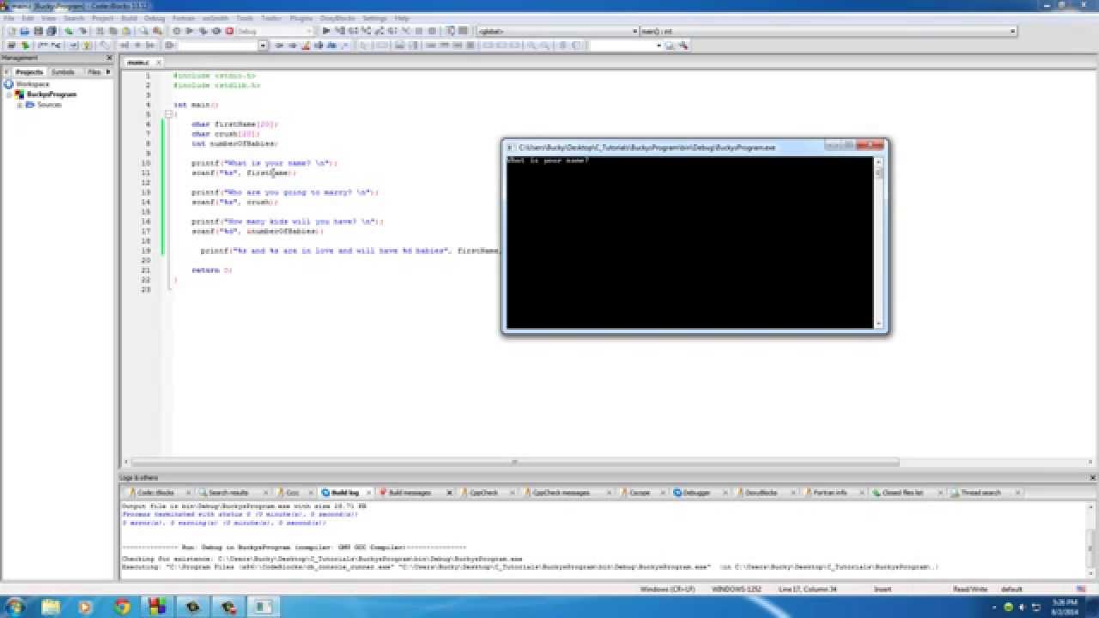Click the Paste toolbar icon
The height and width of the screenshot is (618, 1099).
coord(125,31)
